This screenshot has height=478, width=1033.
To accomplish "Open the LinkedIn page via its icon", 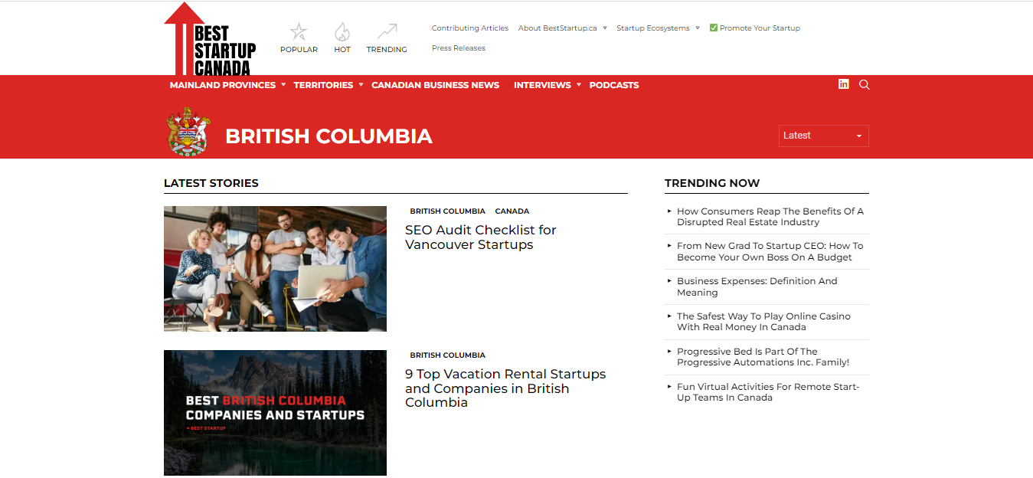I will pos(843,84).
